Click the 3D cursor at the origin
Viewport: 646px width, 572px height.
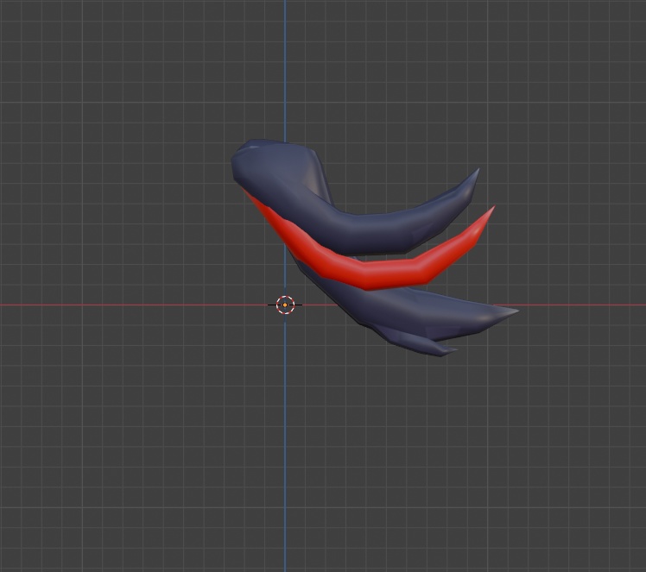(285, 305)
